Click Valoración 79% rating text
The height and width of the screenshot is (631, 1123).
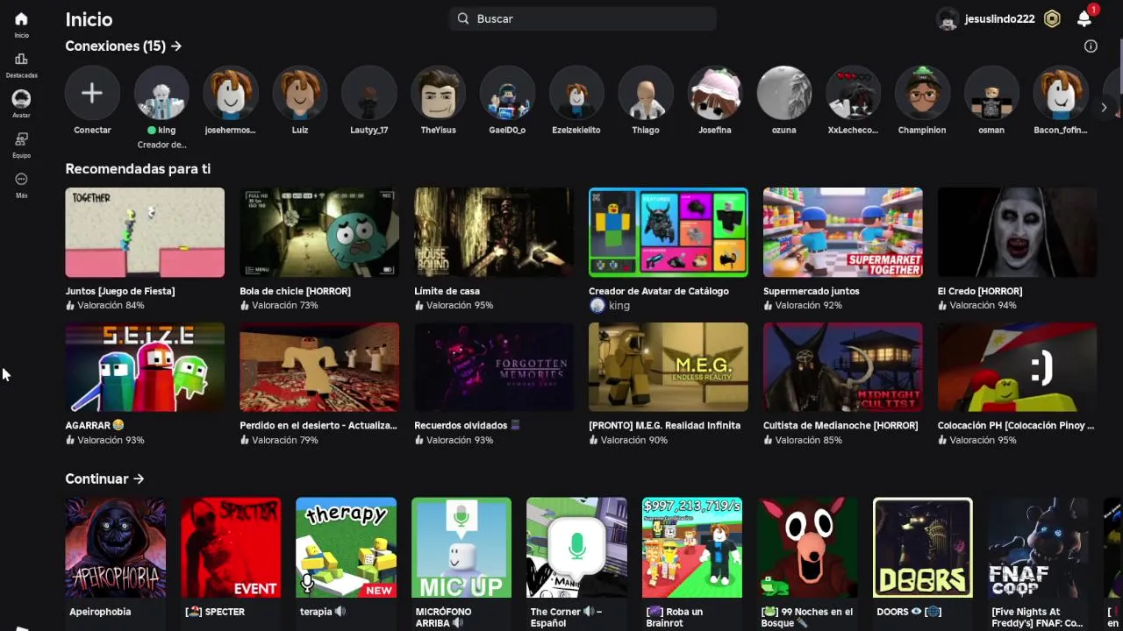(x=285, y=441)
